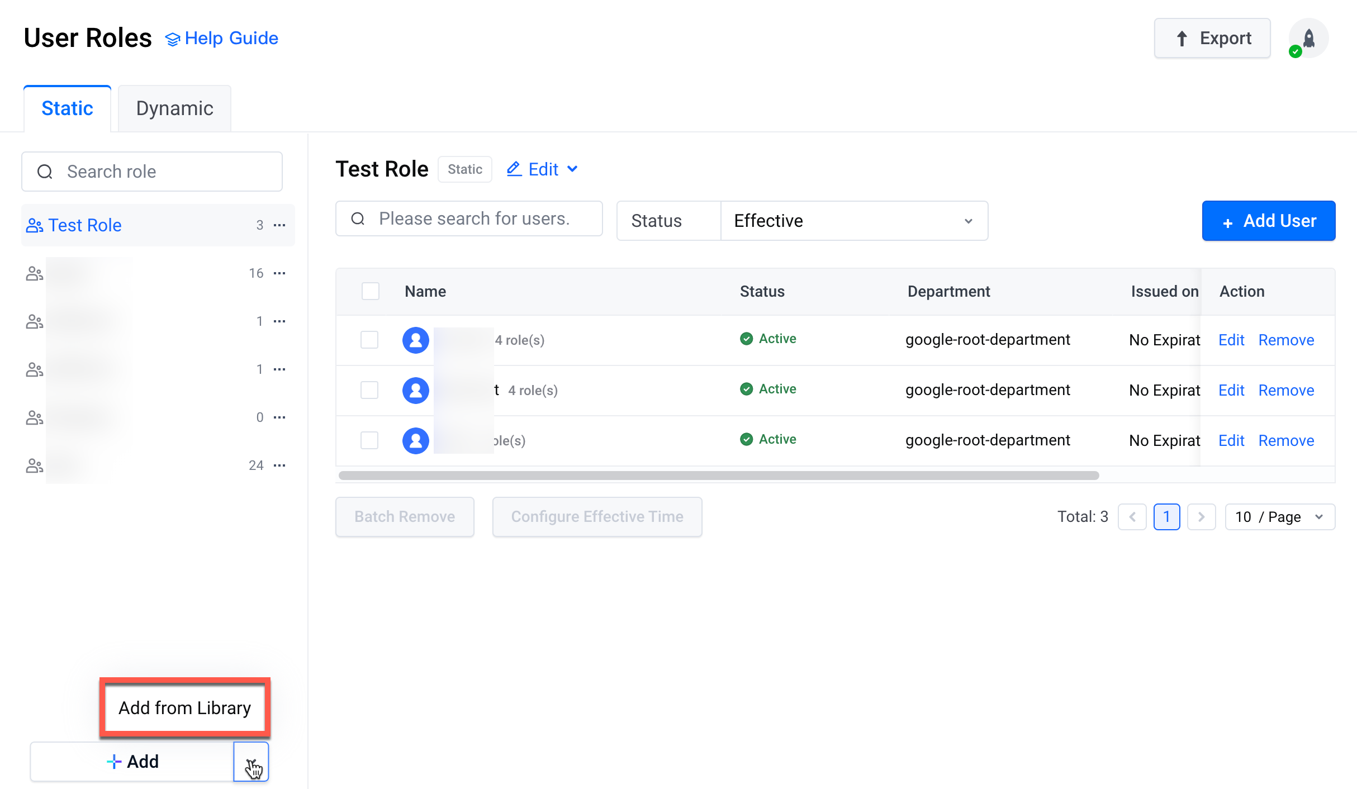Remove the first user row
This screenshot has height=789, width=1357.
point(1286,340)
